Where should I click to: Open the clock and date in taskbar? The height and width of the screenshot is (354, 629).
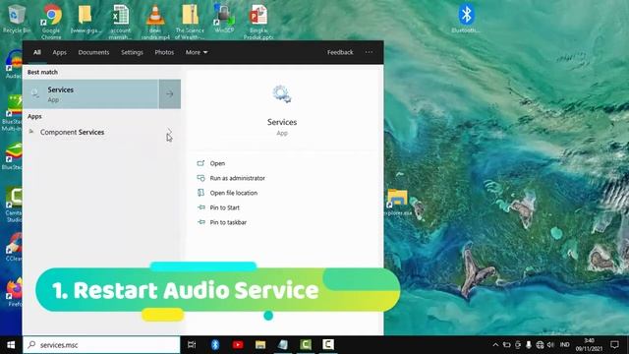(589, 345)
